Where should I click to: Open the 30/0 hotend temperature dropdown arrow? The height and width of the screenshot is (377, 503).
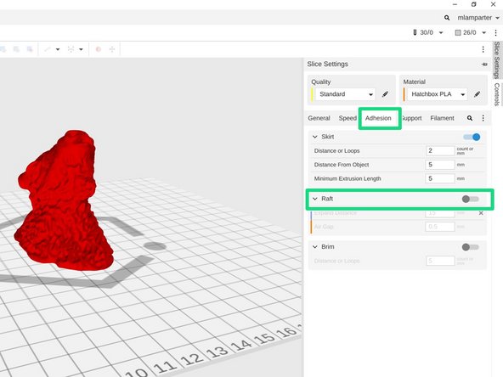[441, 33]
